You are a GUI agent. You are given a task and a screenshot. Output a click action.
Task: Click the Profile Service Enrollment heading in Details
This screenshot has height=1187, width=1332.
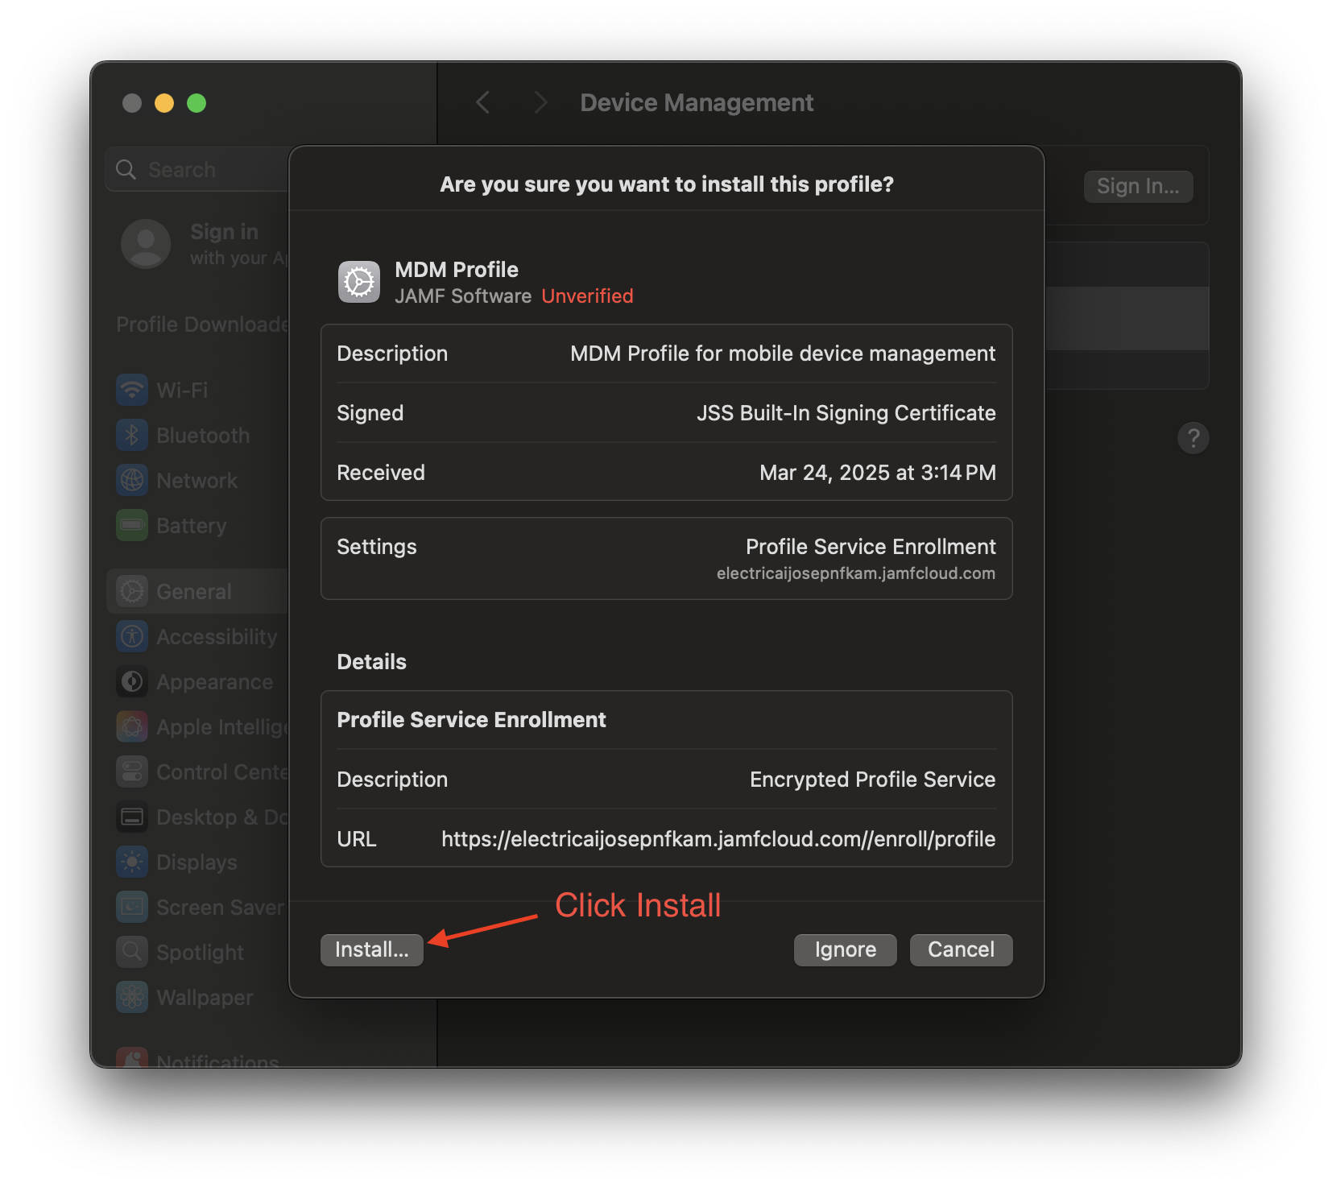click(x=471, y=720)
